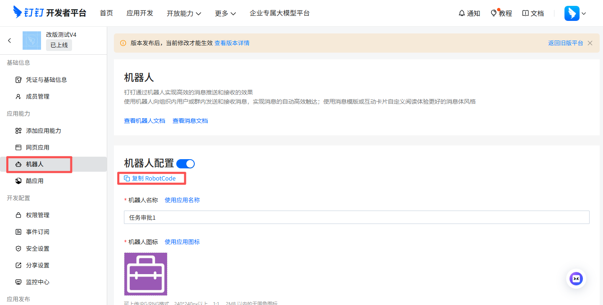The image size is (603, 305).
Task: Click the DingTalk logo icon
Action: pos(18,13)
